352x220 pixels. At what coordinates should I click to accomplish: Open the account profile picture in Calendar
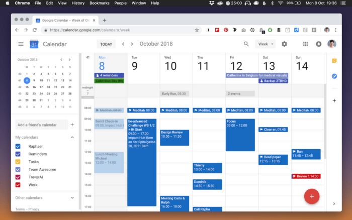(331, 44)
